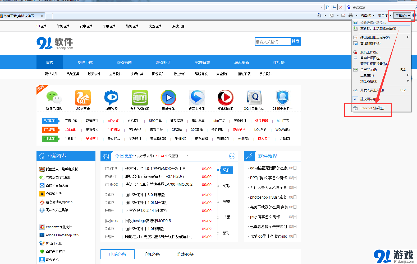Open the UC浏览器 icon
417x264 pixels.
pyautogui.click(x=83, y=98)
